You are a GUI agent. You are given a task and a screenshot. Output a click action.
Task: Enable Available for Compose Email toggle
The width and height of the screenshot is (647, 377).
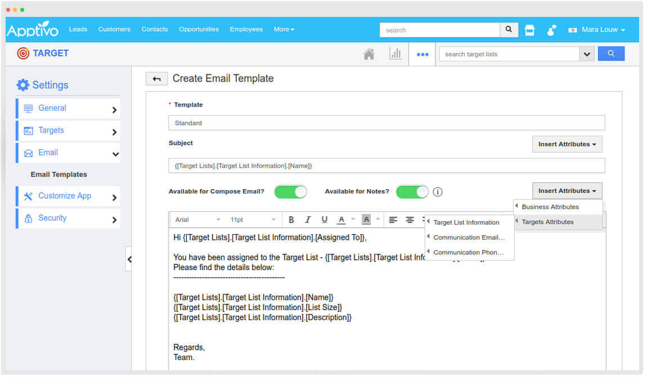click(291, 192)
